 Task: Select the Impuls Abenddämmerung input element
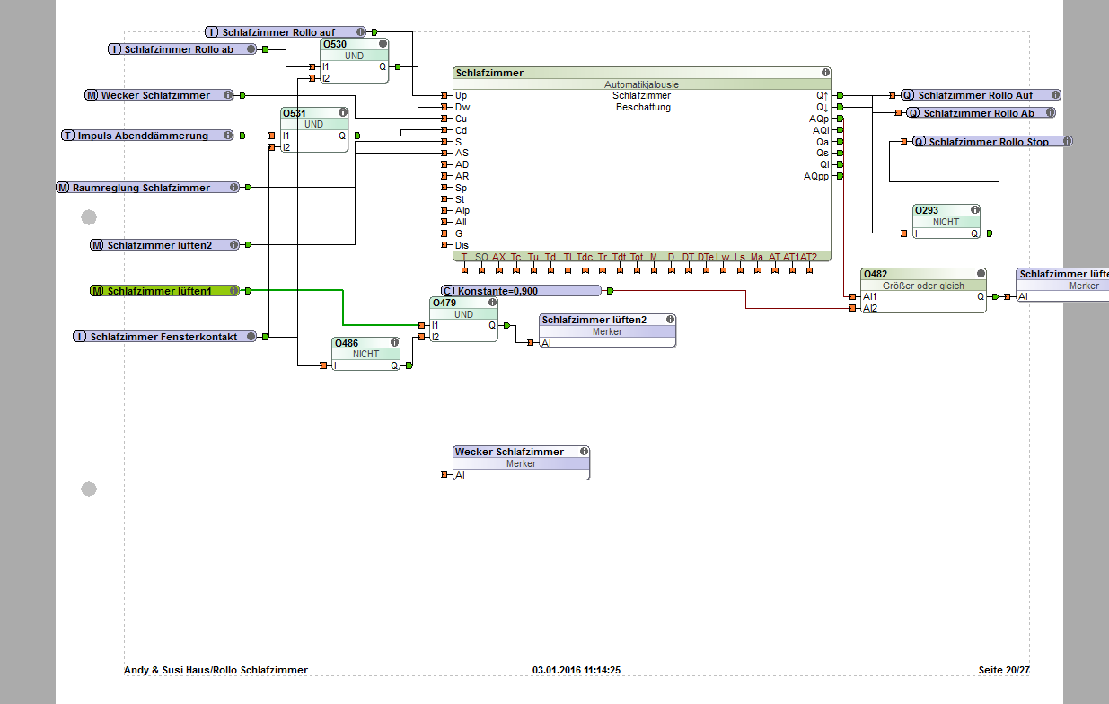148,136
